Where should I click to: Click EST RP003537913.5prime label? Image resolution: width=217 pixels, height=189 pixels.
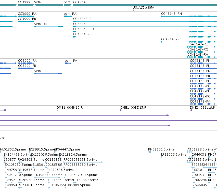[81, 175]
